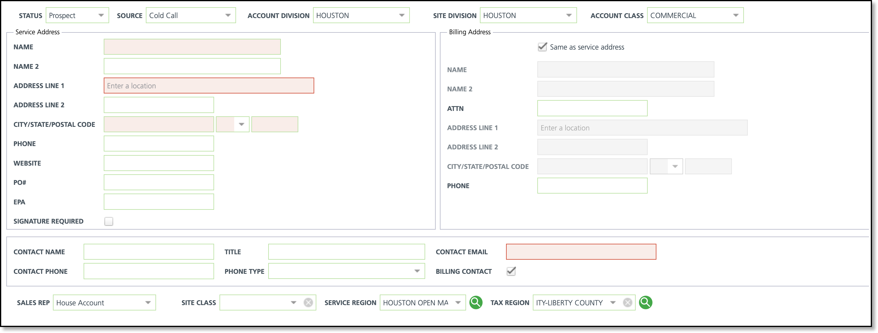Screen dimensions: 878x333
Task: Expand the Source Cold Call dropdown
Action: 228,15
